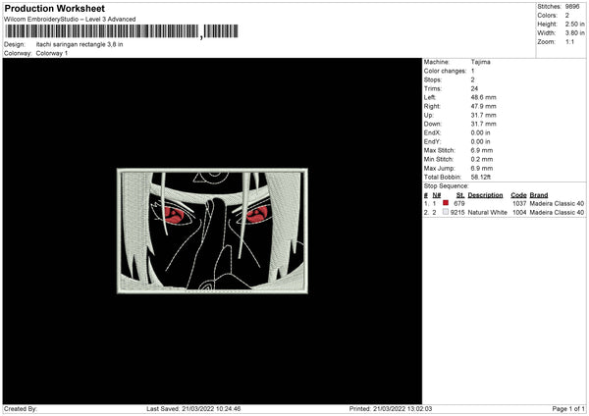Image resolution: width=589 pixels, height=416 pixels.
Task: Click design name 'itachi saringan rectangle 3,8 in'
Action: (80, 44)
